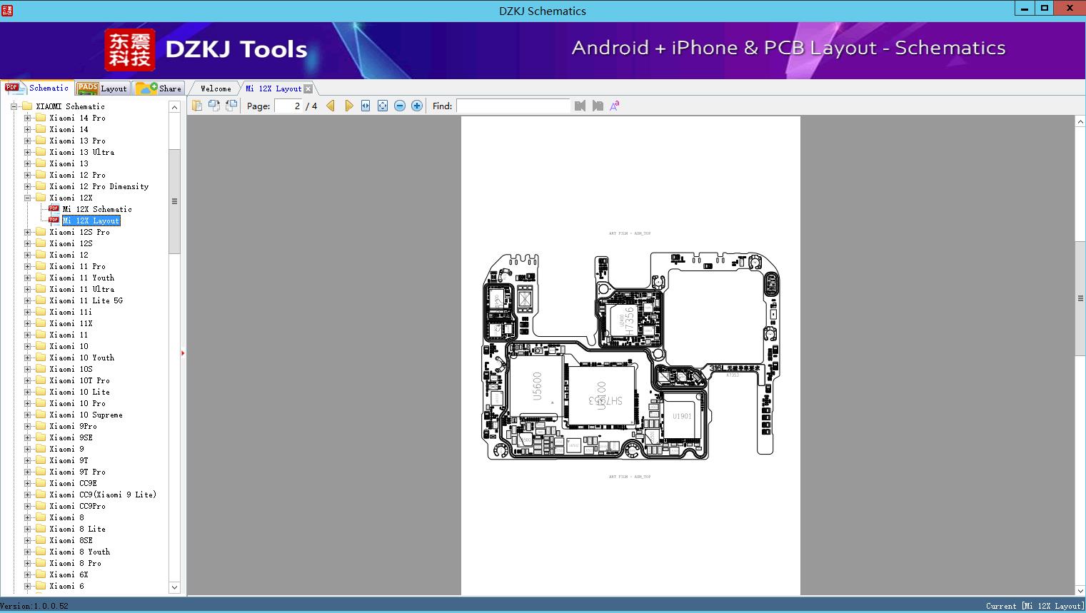Select Xiaomi 6X folder
This screenshot has width=1086, height=613.
pyautogui.click(x=69, y=574)
